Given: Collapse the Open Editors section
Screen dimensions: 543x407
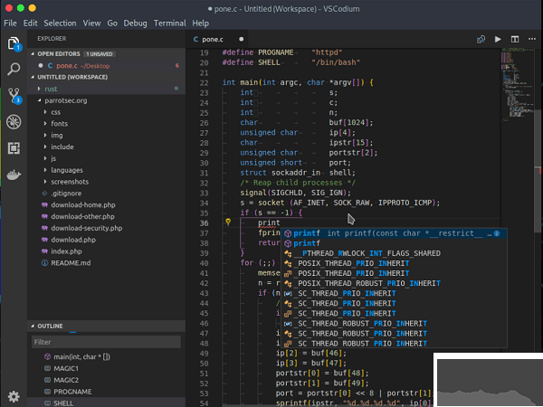Looking at the screenshot, I should [59, 54].
